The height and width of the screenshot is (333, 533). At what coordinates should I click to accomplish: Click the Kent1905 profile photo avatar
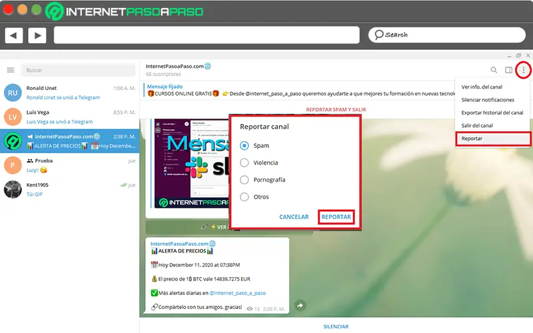pyautogui.click(x=13, y=189)
